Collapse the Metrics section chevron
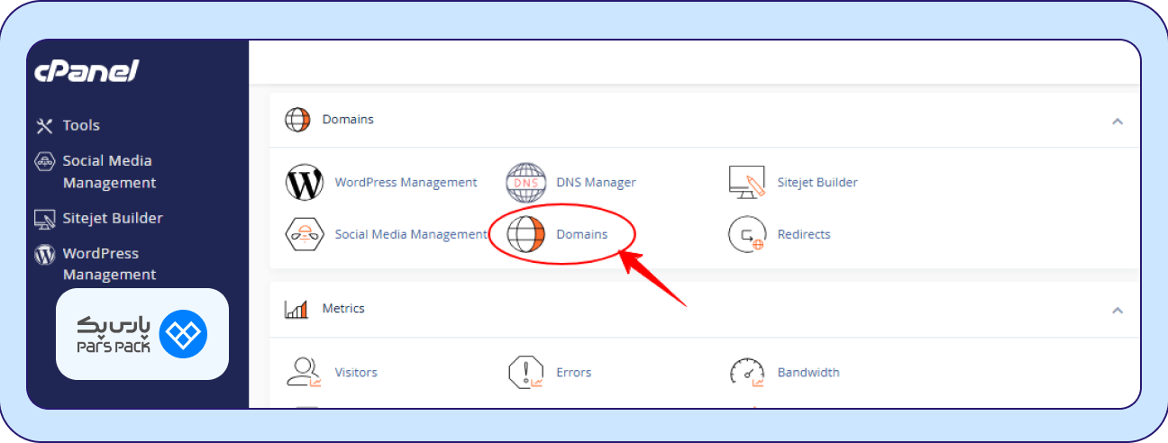The image size is (1168, 443). [1118, 310]
